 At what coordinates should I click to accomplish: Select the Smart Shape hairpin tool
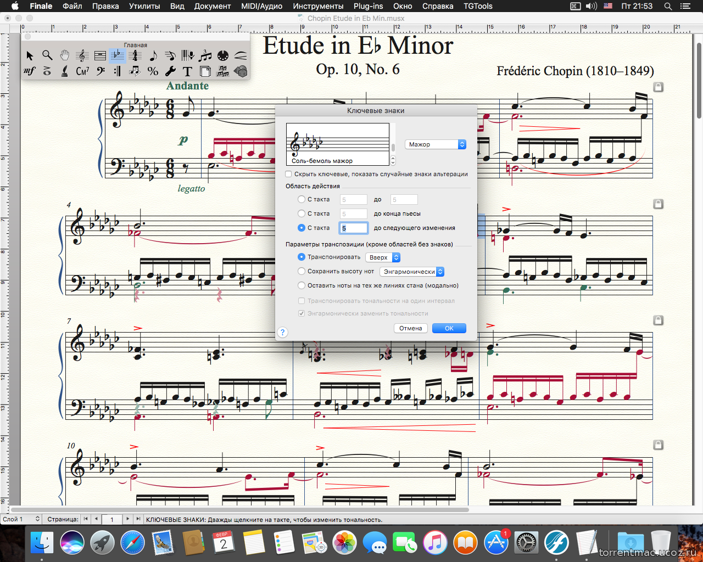(241, 55)
